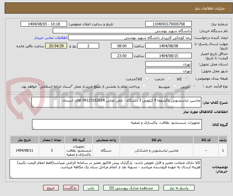Click the validity time field 23:00
This screenshot has width=233, height=196.
click(122, 56)
